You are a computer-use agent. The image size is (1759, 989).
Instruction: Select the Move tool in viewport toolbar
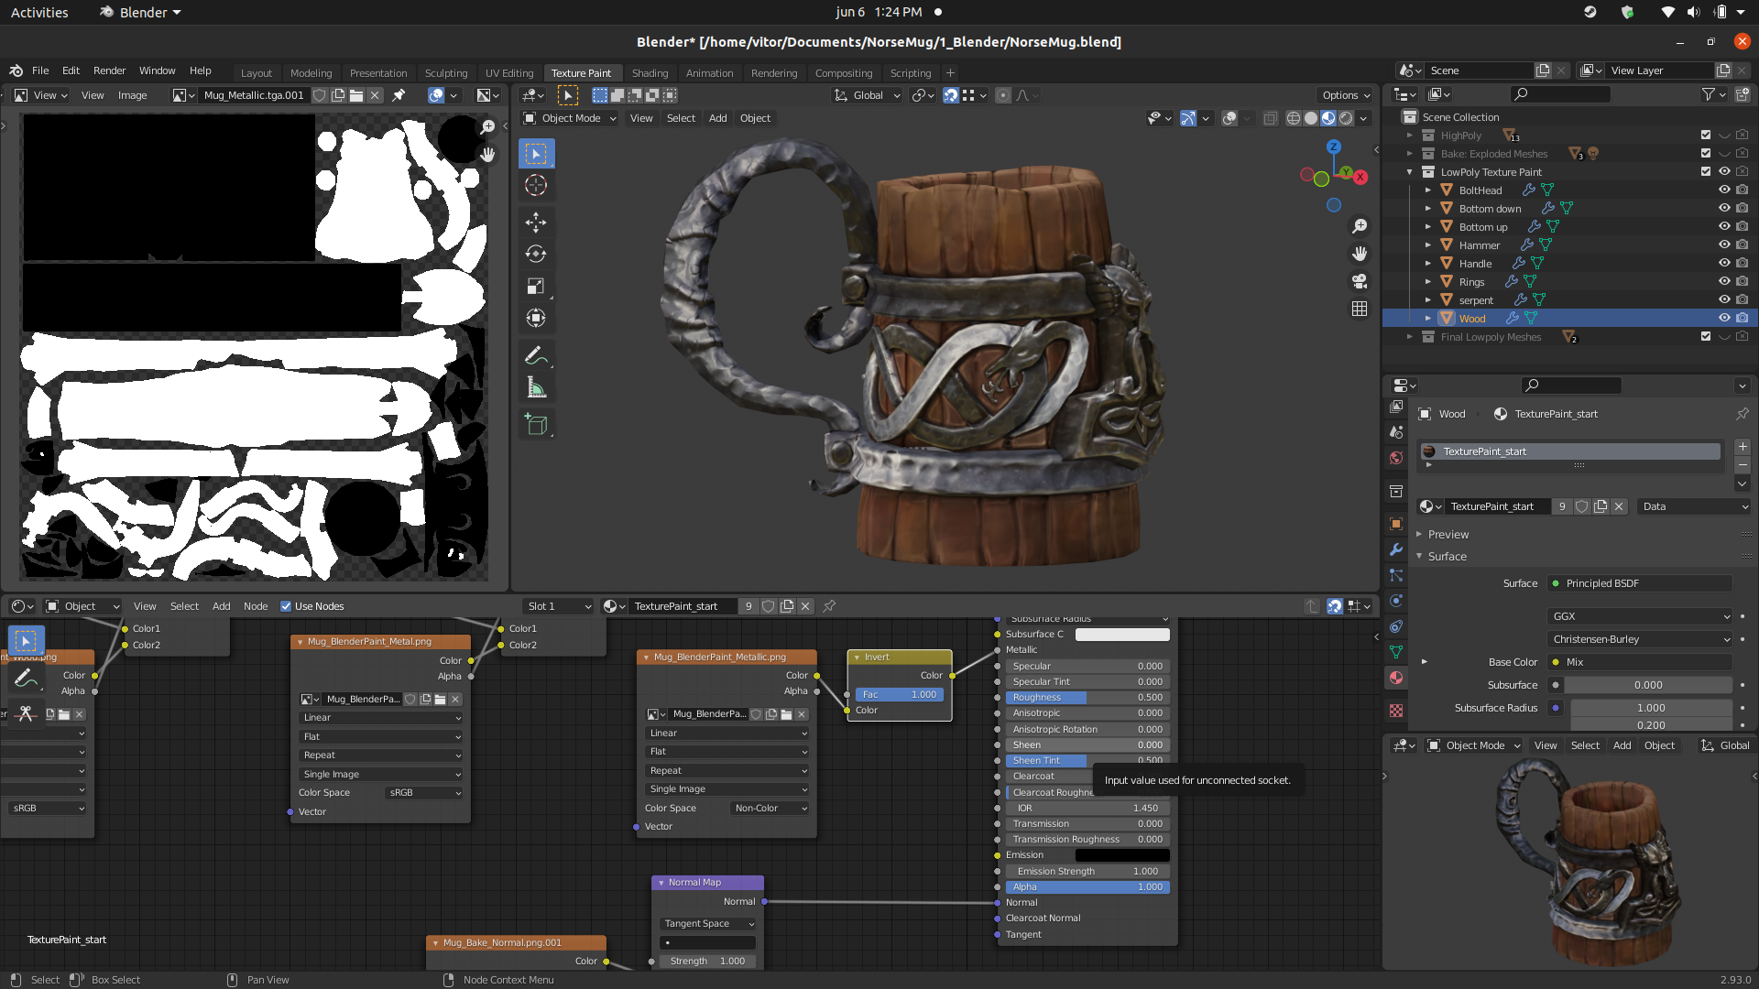pos(536,223)
